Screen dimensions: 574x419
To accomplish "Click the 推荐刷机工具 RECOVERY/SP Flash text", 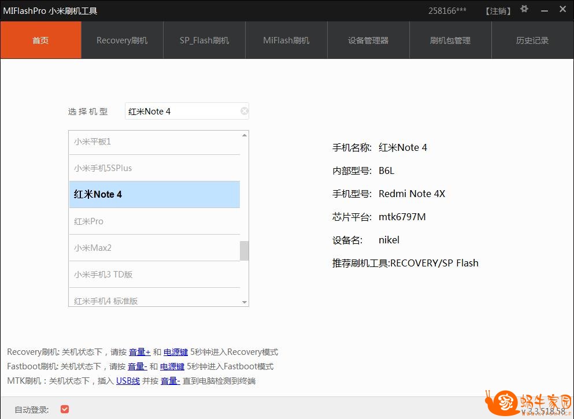I will point(405,263).
